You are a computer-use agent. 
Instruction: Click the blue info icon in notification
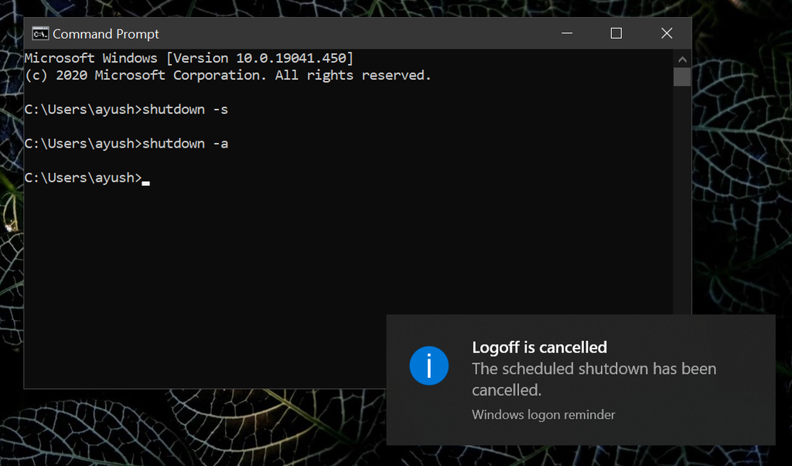(428, 366)
